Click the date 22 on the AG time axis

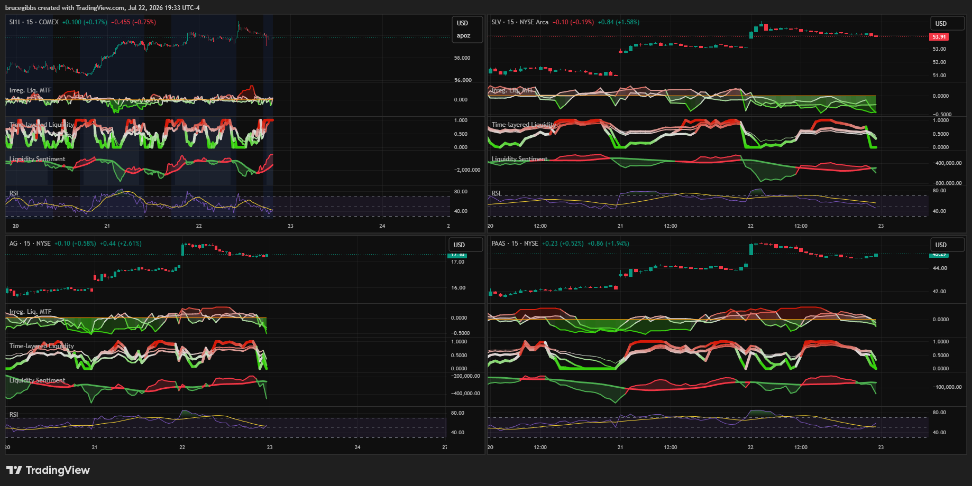(182, 447)
